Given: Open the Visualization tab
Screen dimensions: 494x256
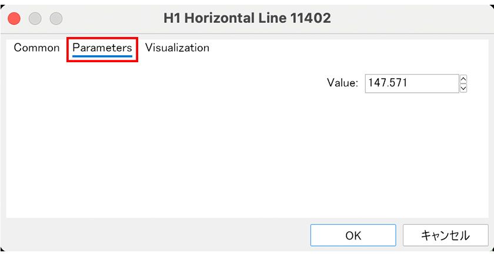Looking at the screenshot, I should pos(177,48).
